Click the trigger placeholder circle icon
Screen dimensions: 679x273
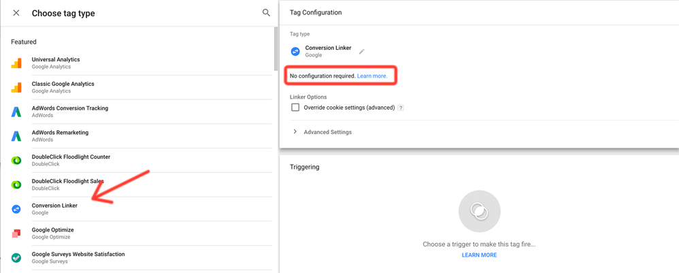point(480,211)
